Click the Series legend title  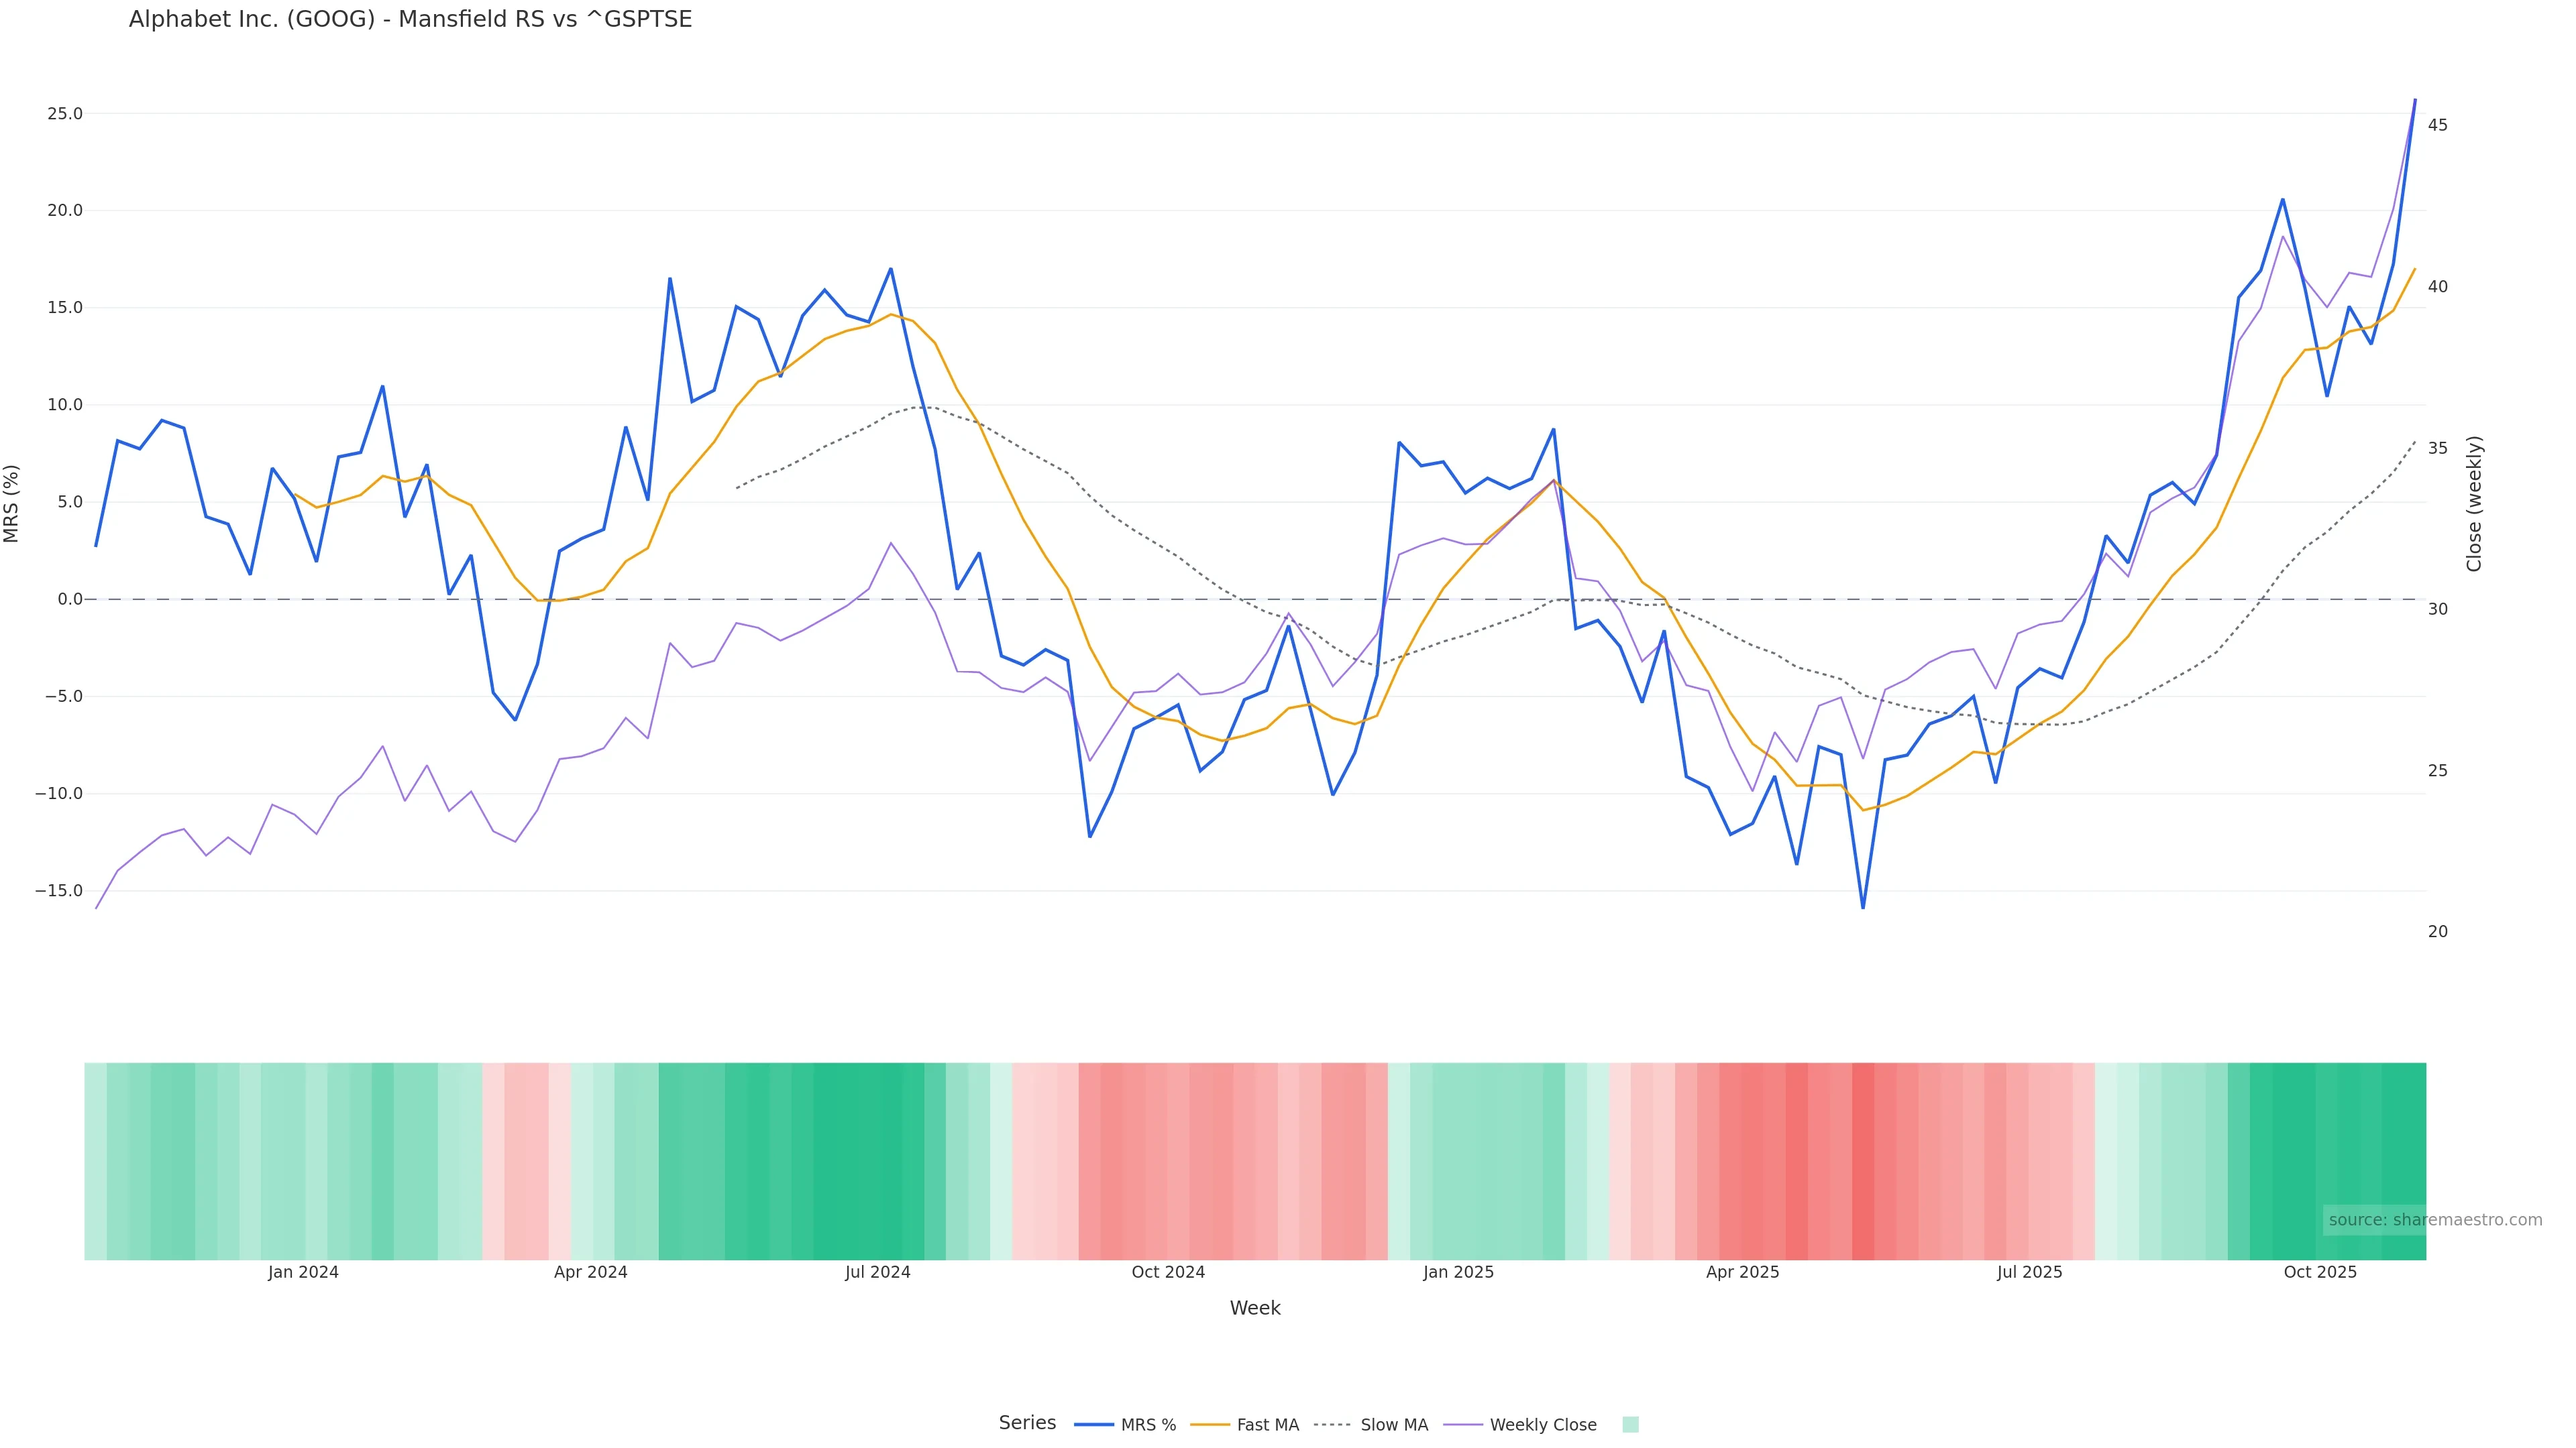[x=1027, y=1422]
